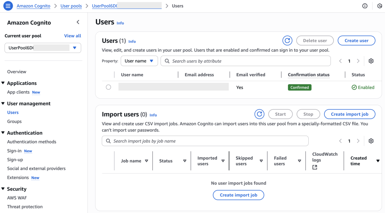
Task: Open Overview in sidebar
Action: (17, 72)
